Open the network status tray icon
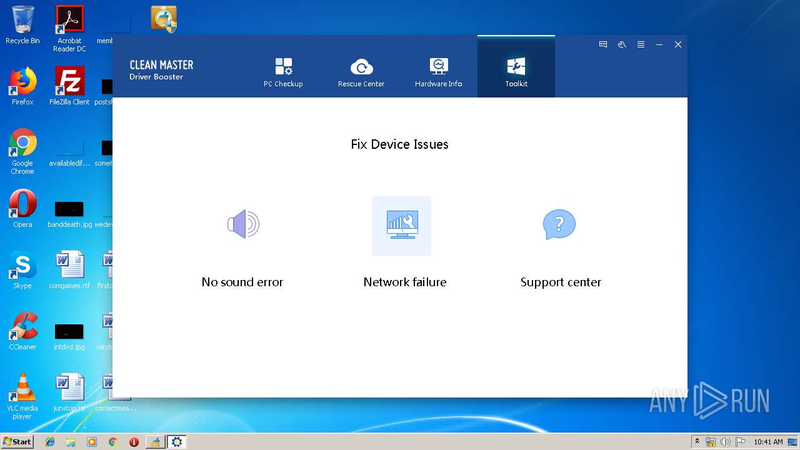 tap(711, 442)
